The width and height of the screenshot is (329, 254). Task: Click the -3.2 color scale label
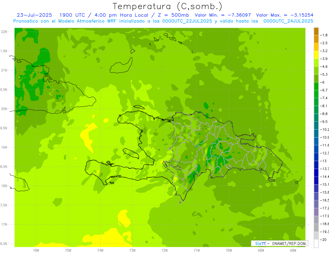tap(324, 51)
